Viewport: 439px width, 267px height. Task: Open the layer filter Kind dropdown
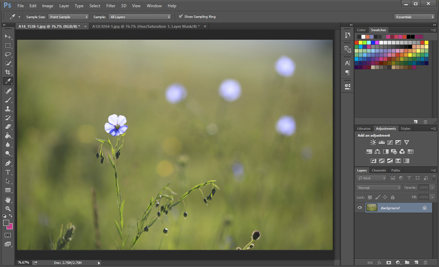coord(371,178)
